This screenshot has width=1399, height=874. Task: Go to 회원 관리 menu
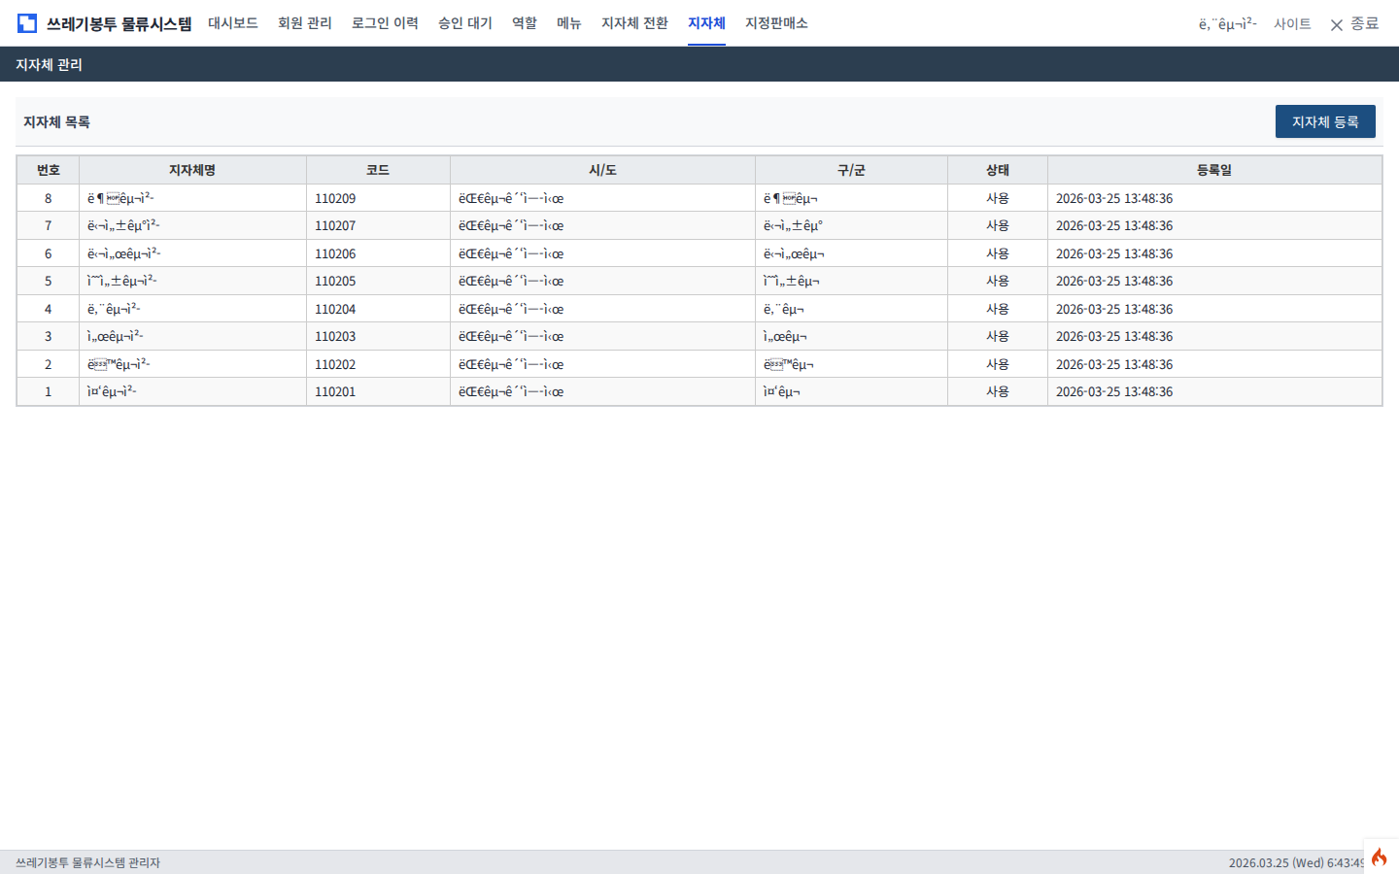pyautogui.click(x=304, y=23)
